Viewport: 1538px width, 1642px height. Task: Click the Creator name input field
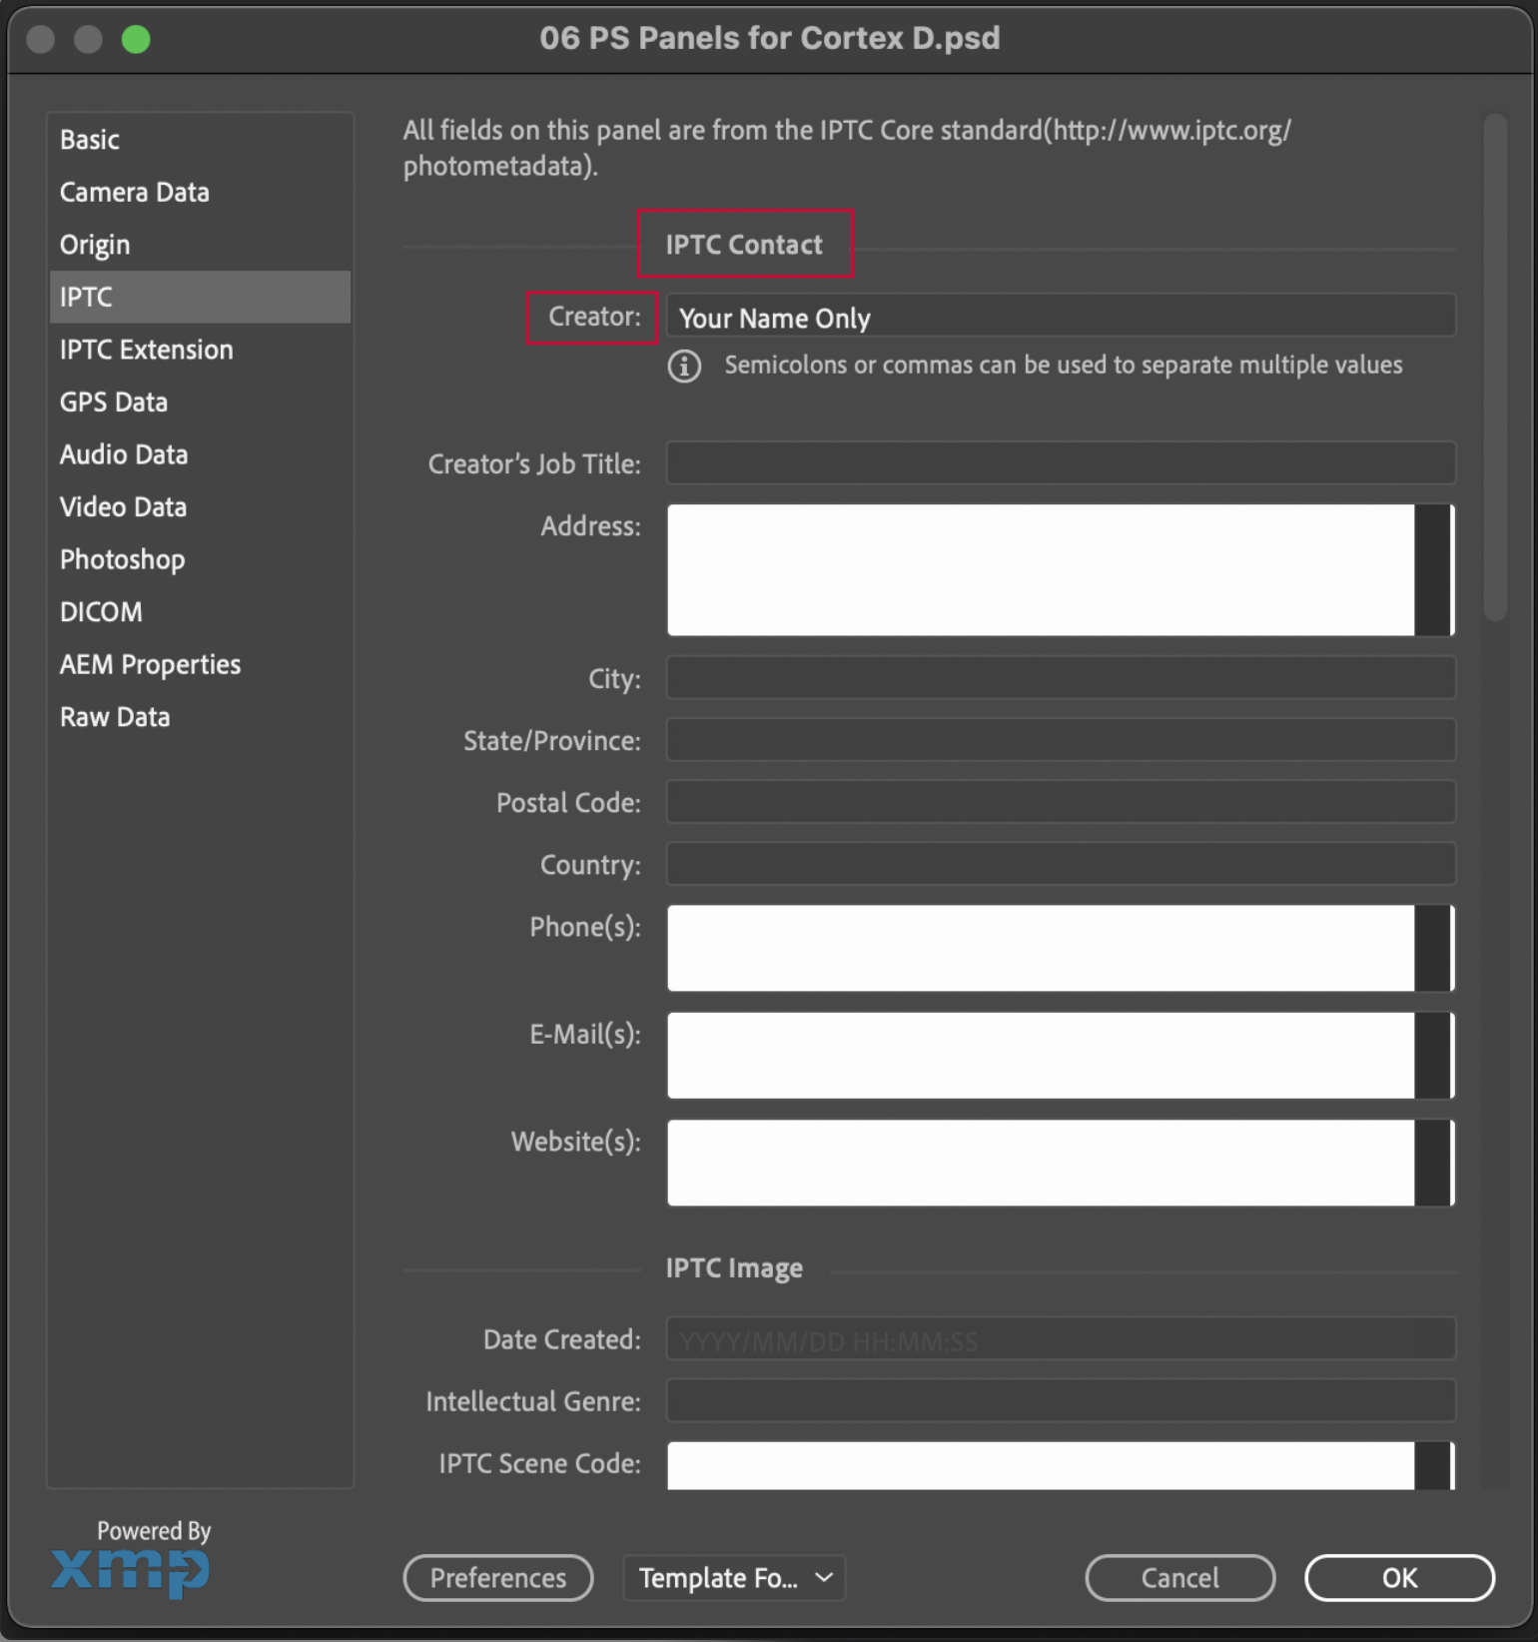[x=1061, y=317]
